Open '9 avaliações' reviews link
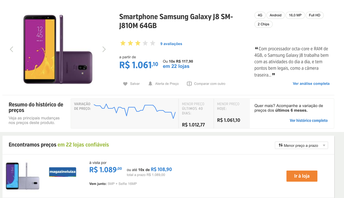 point(171,44)
